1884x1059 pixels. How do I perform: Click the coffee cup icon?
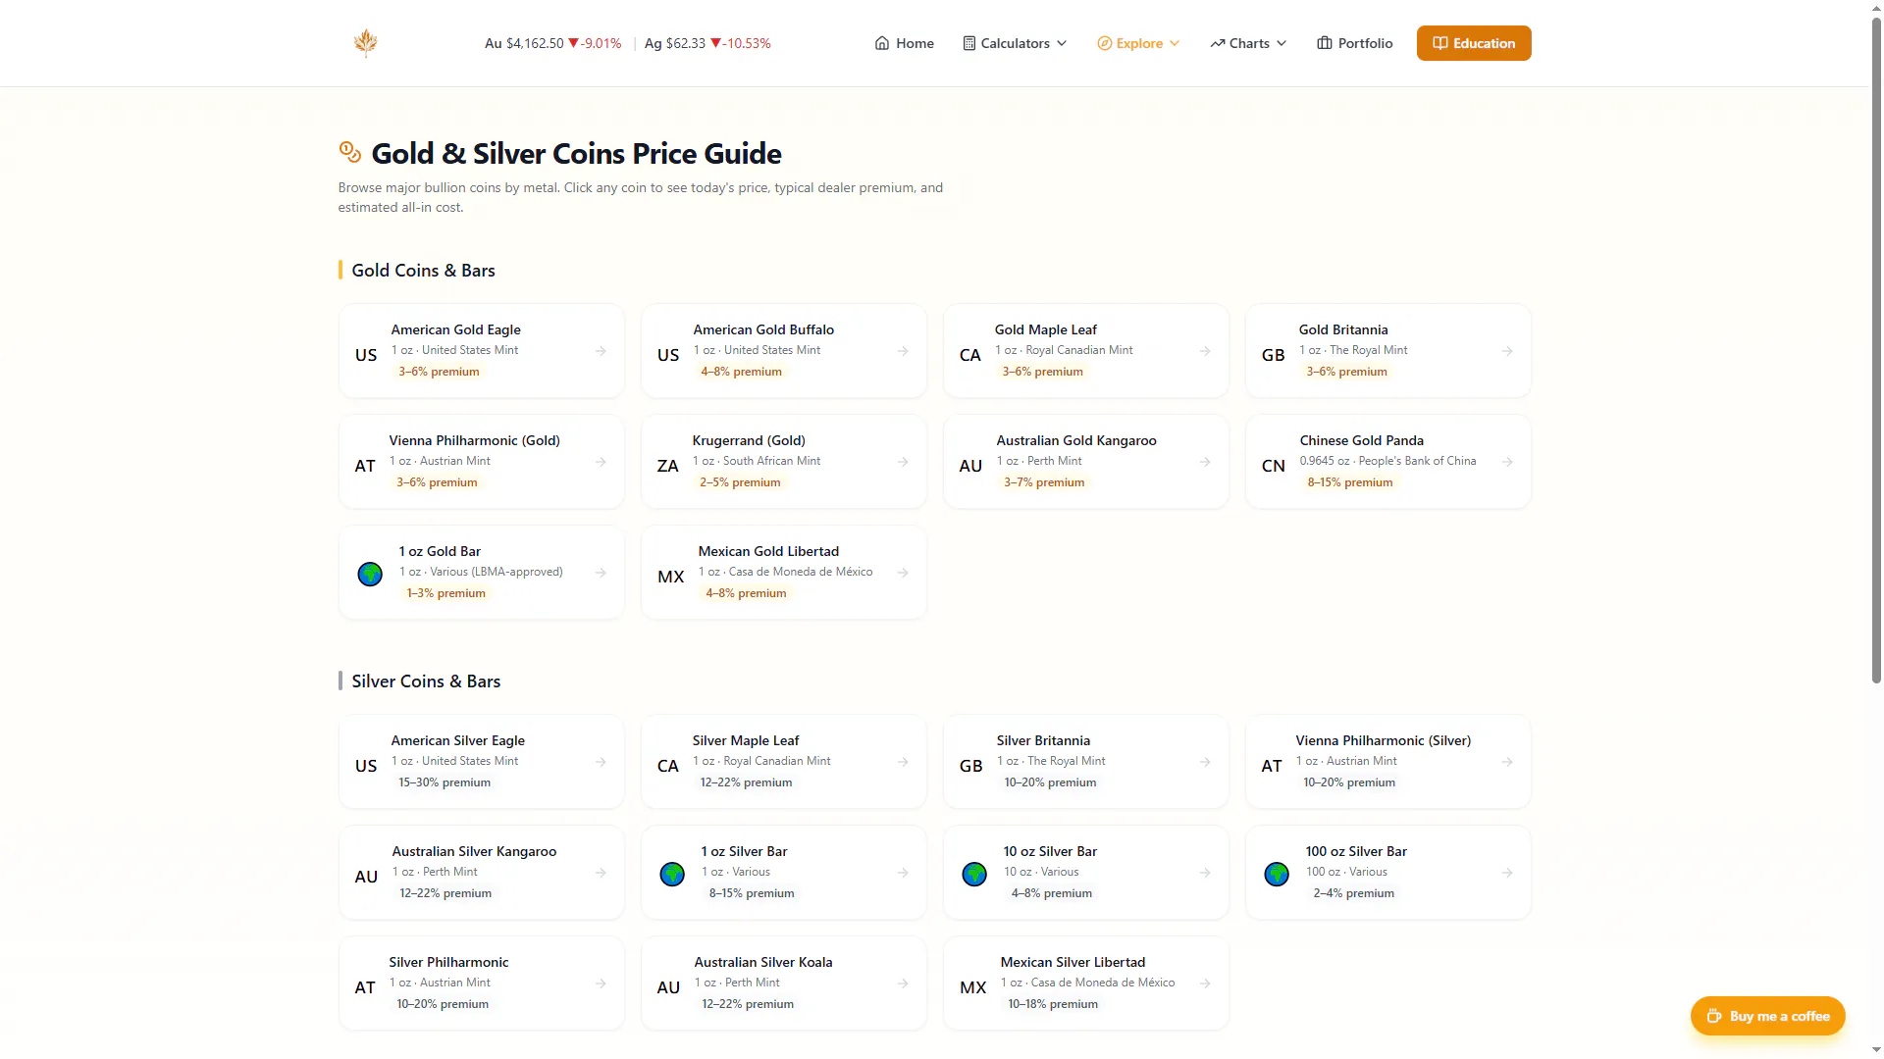[x=1714, y=1016]
